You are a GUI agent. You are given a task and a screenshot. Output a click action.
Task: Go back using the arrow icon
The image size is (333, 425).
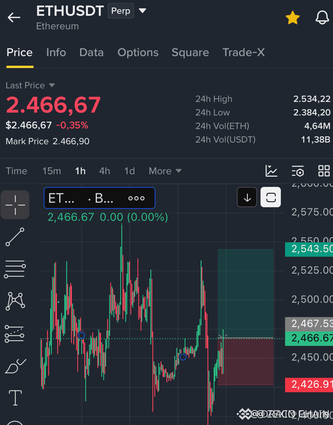click(x=14, y=17)
